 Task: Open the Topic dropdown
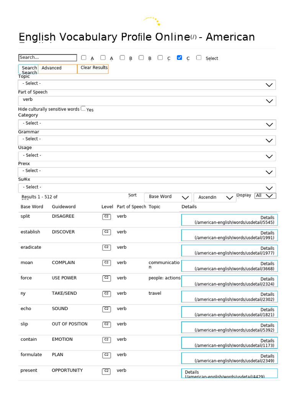point(147,85)
